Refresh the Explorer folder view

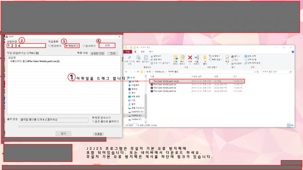[258, 72]
